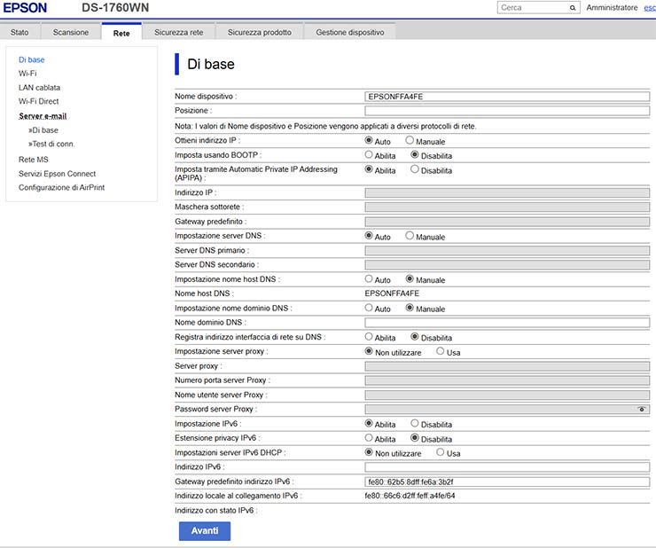The height and width of the screenshot is (548, 656).
Task: Switch to the Scansione tab
Action: [x=71, y=32]
